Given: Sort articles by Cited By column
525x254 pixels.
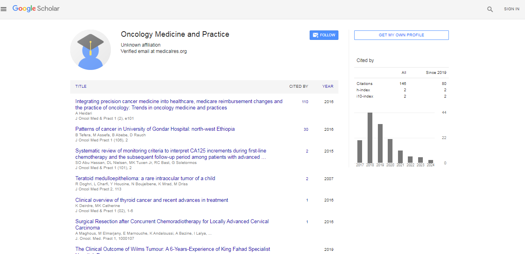Looking at the screenshot, I should (x=299, y=87).
